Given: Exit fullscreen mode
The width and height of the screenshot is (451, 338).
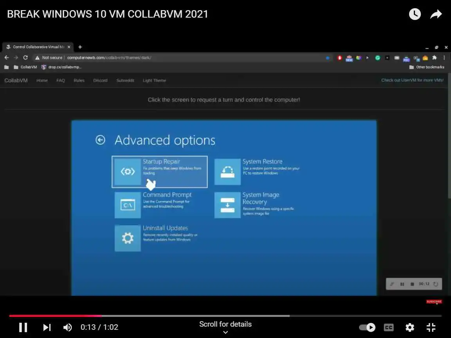Looking at the screenshot, I should click(x=431, y=327).
